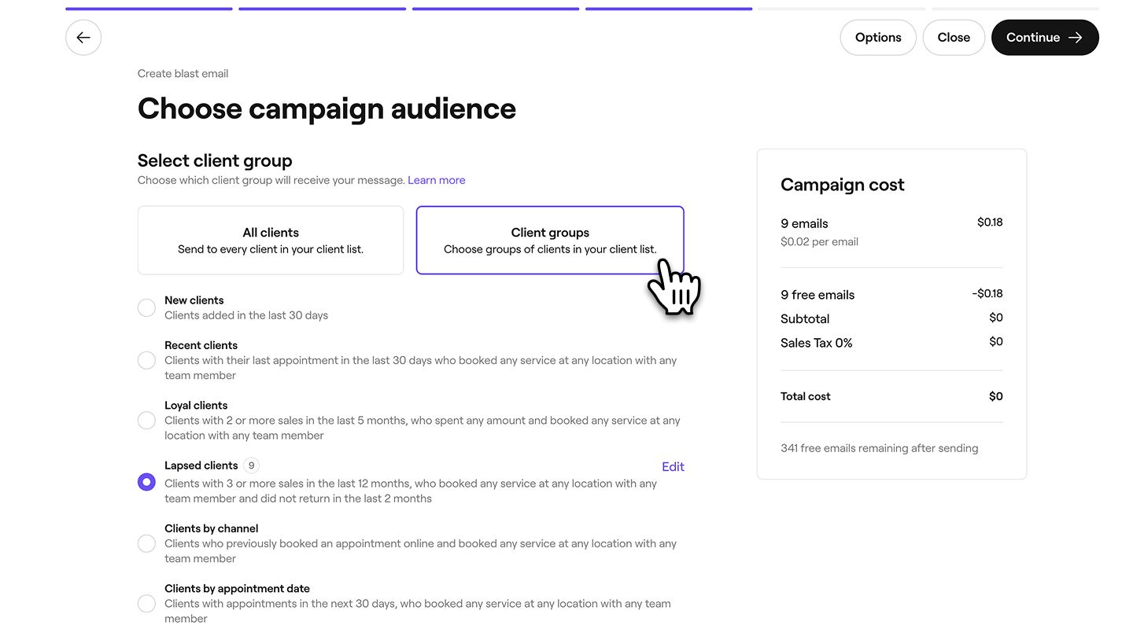The width and height of the screenshot is (1133, 629).
Task: Select the New clients radio button
Action: coord(146,307)
